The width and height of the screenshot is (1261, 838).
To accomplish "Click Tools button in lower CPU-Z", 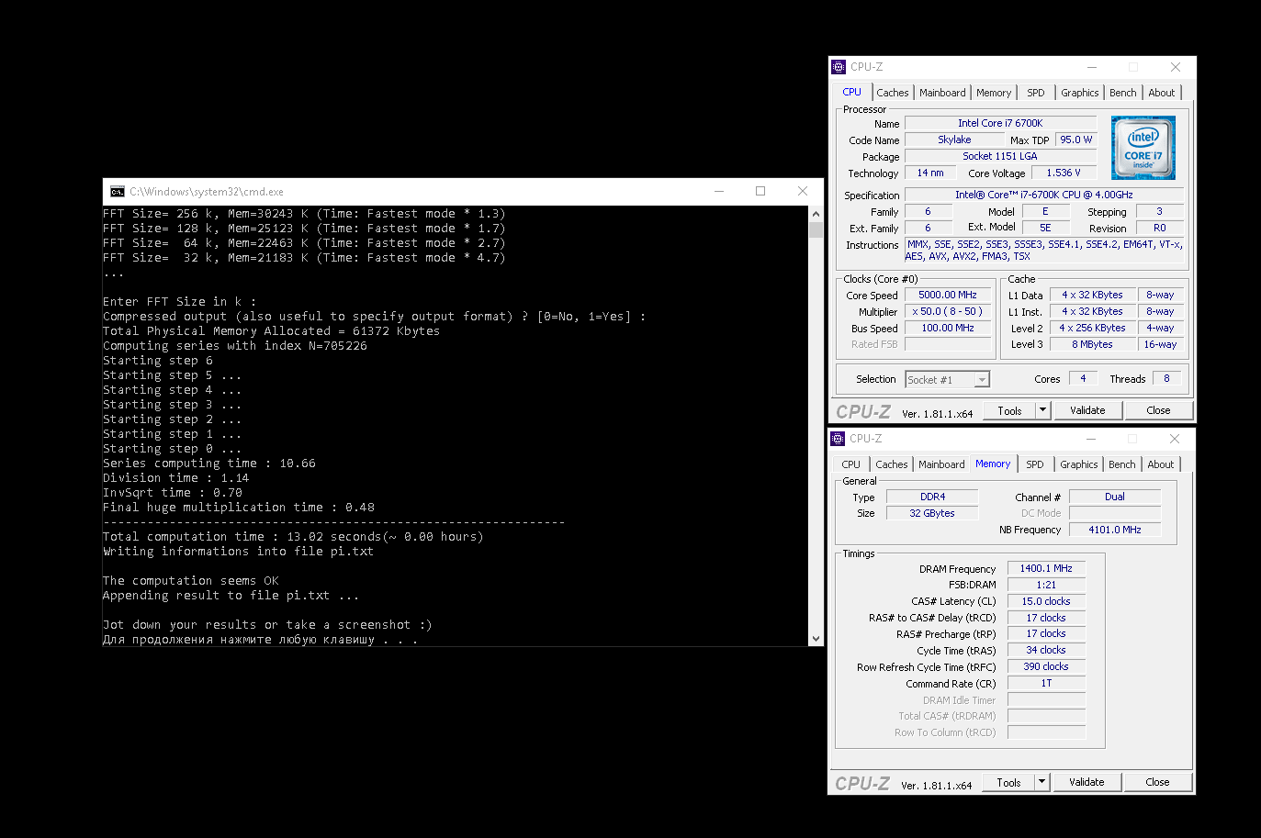I will (1008, 782).
